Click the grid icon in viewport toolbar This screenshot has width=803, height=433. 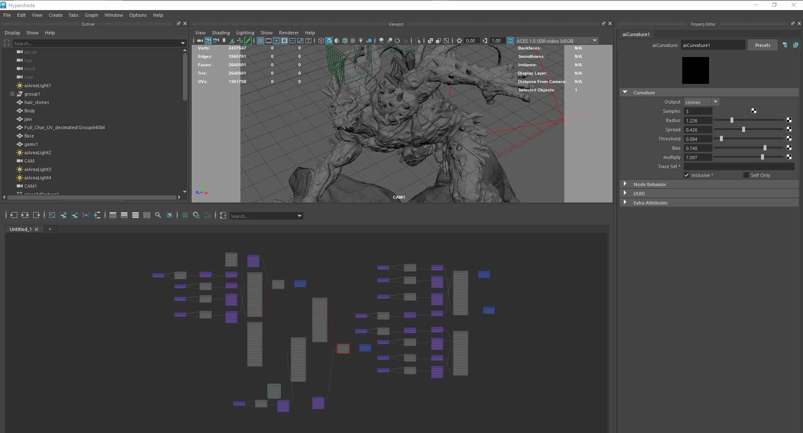pyautogui.click(x=261, y=41)
